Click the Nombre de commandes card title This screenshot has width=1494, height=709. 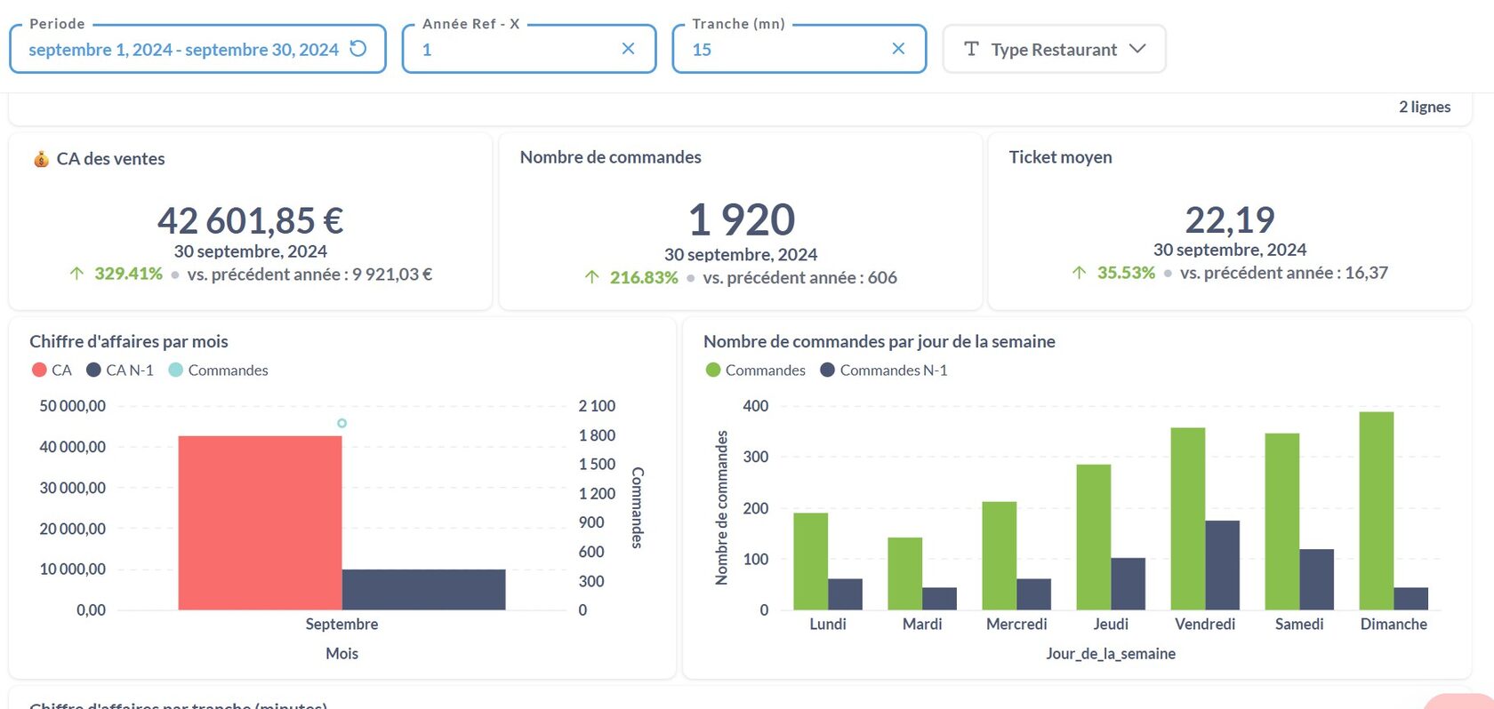point(610,157)
